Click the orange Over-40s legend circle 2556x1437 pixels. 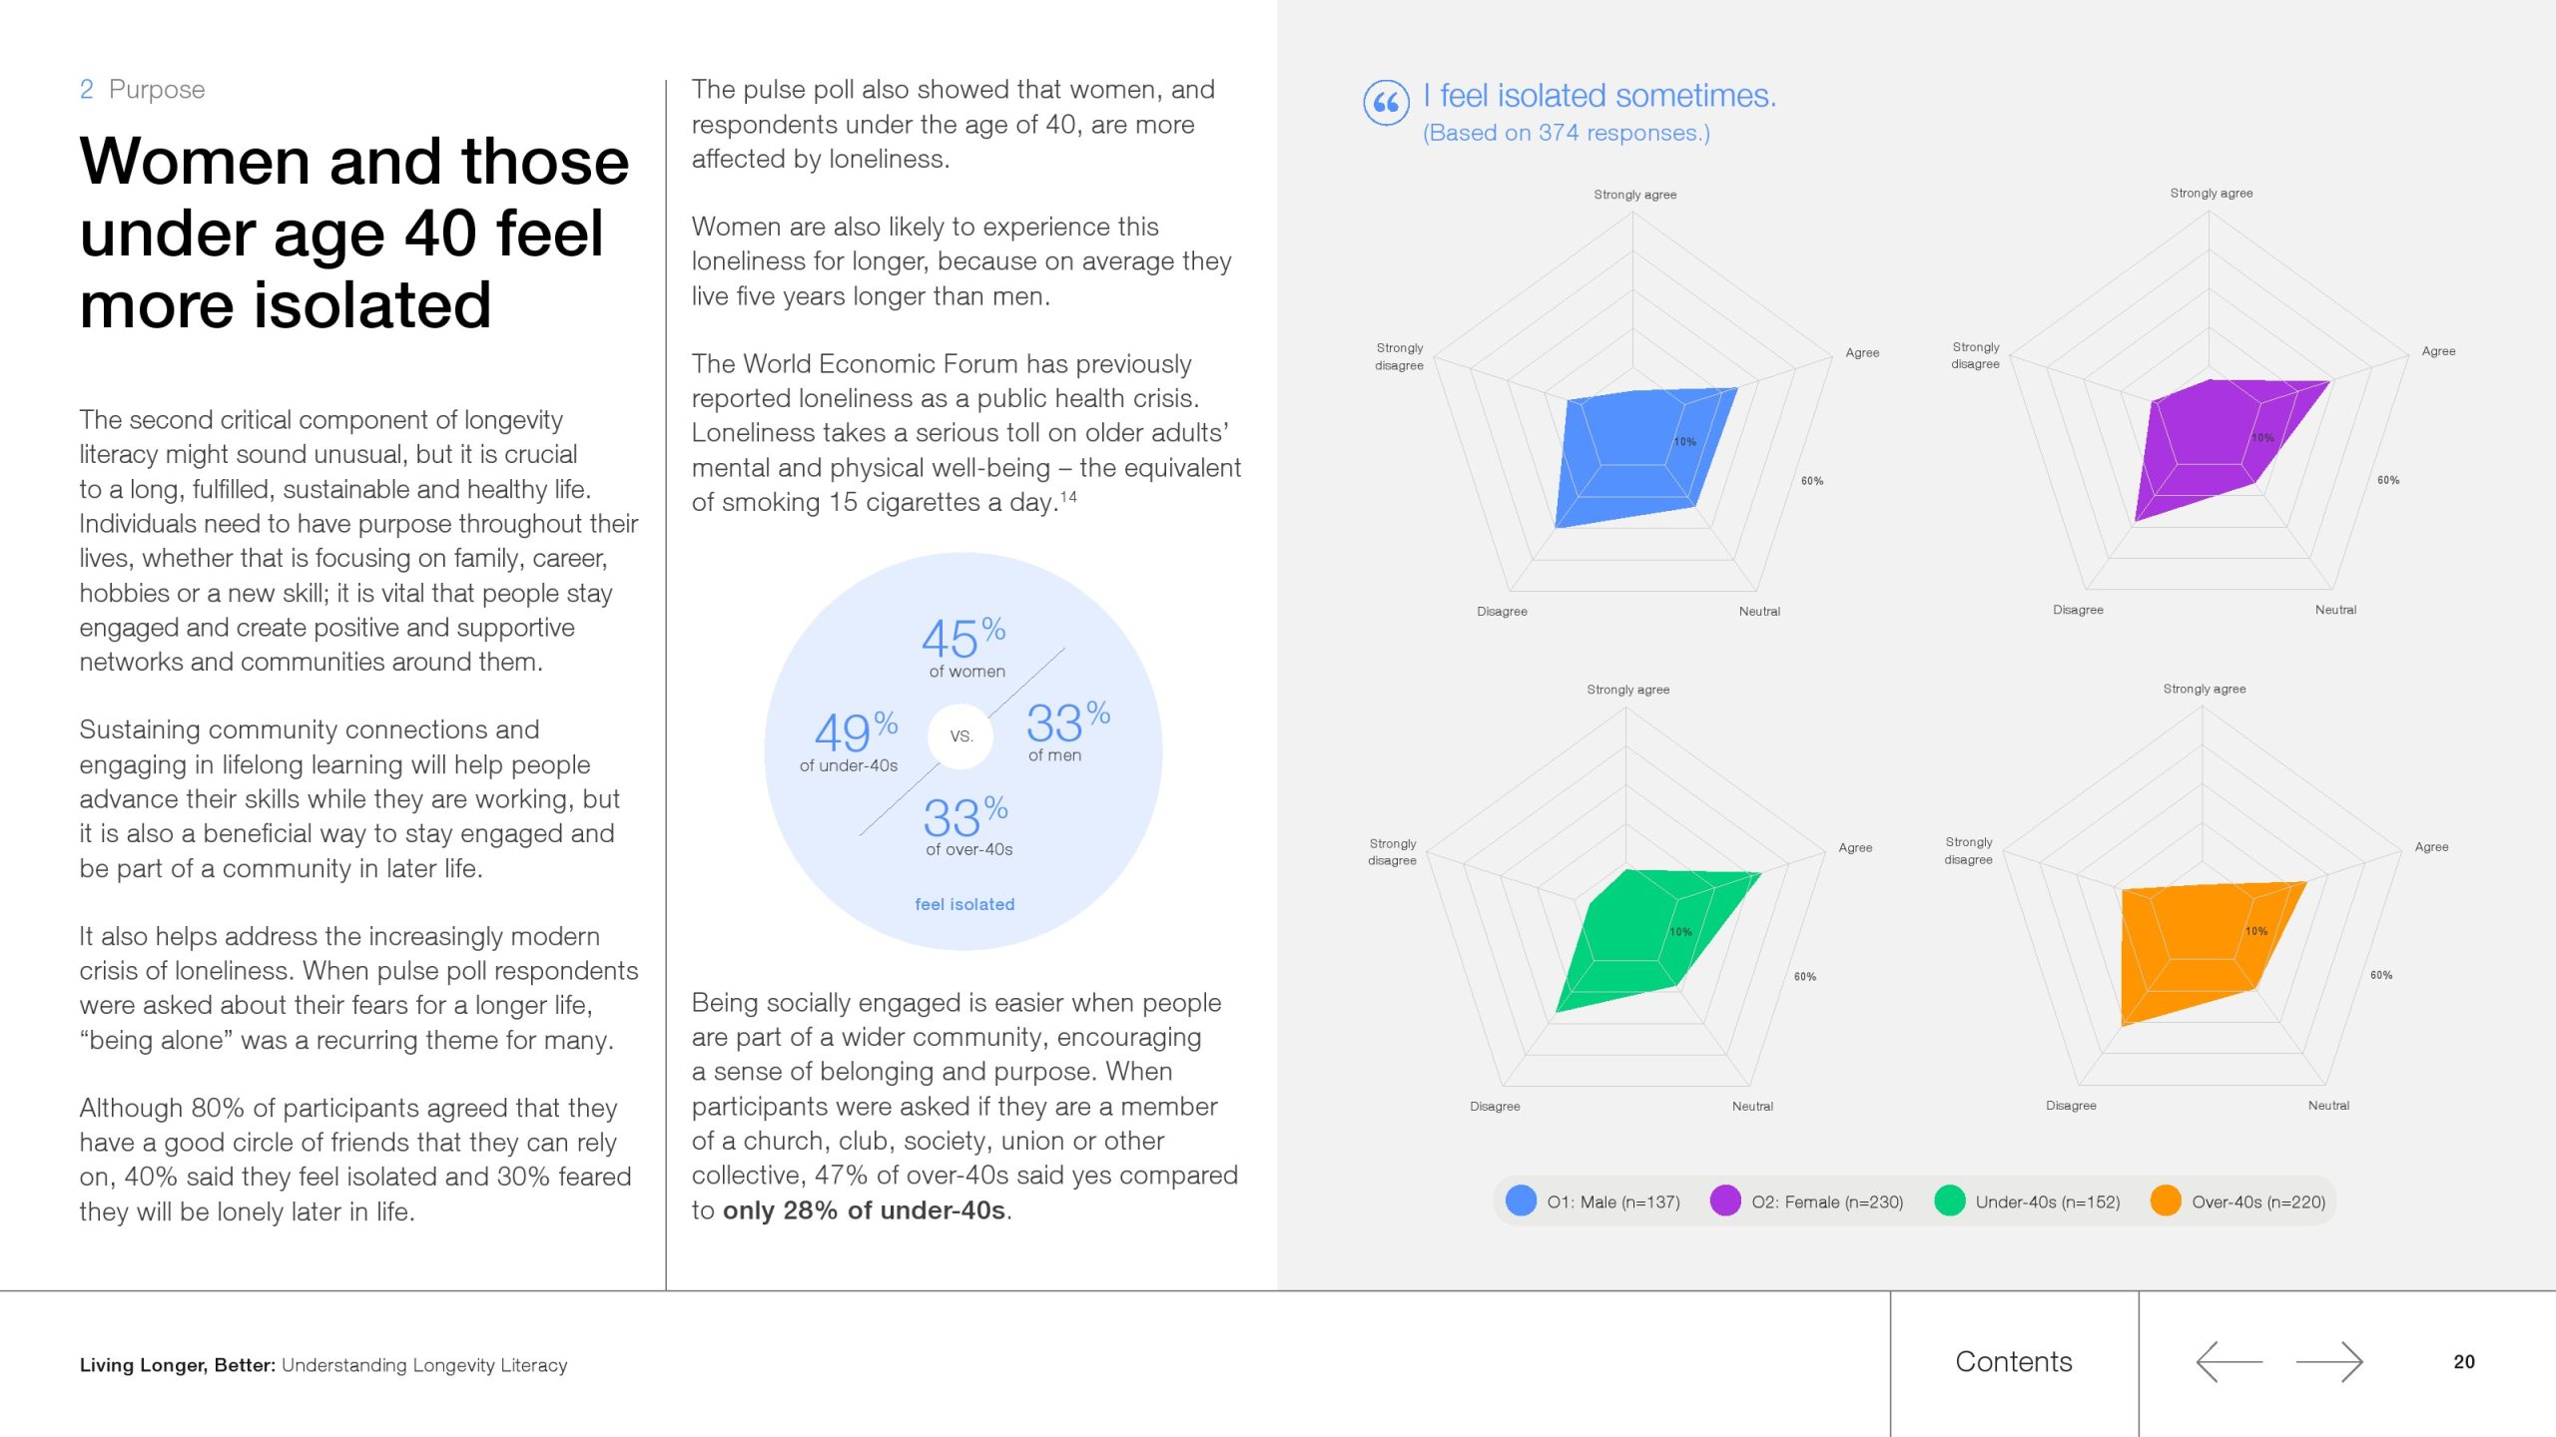click(2166, 1200)
